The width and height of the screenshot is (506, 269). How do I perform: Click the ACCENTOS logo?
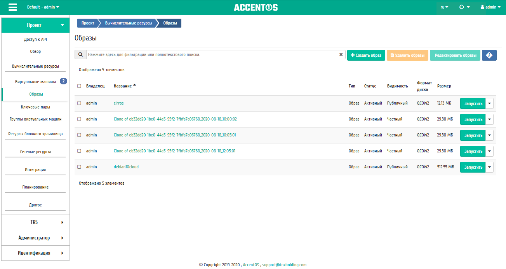coord(256,7)
